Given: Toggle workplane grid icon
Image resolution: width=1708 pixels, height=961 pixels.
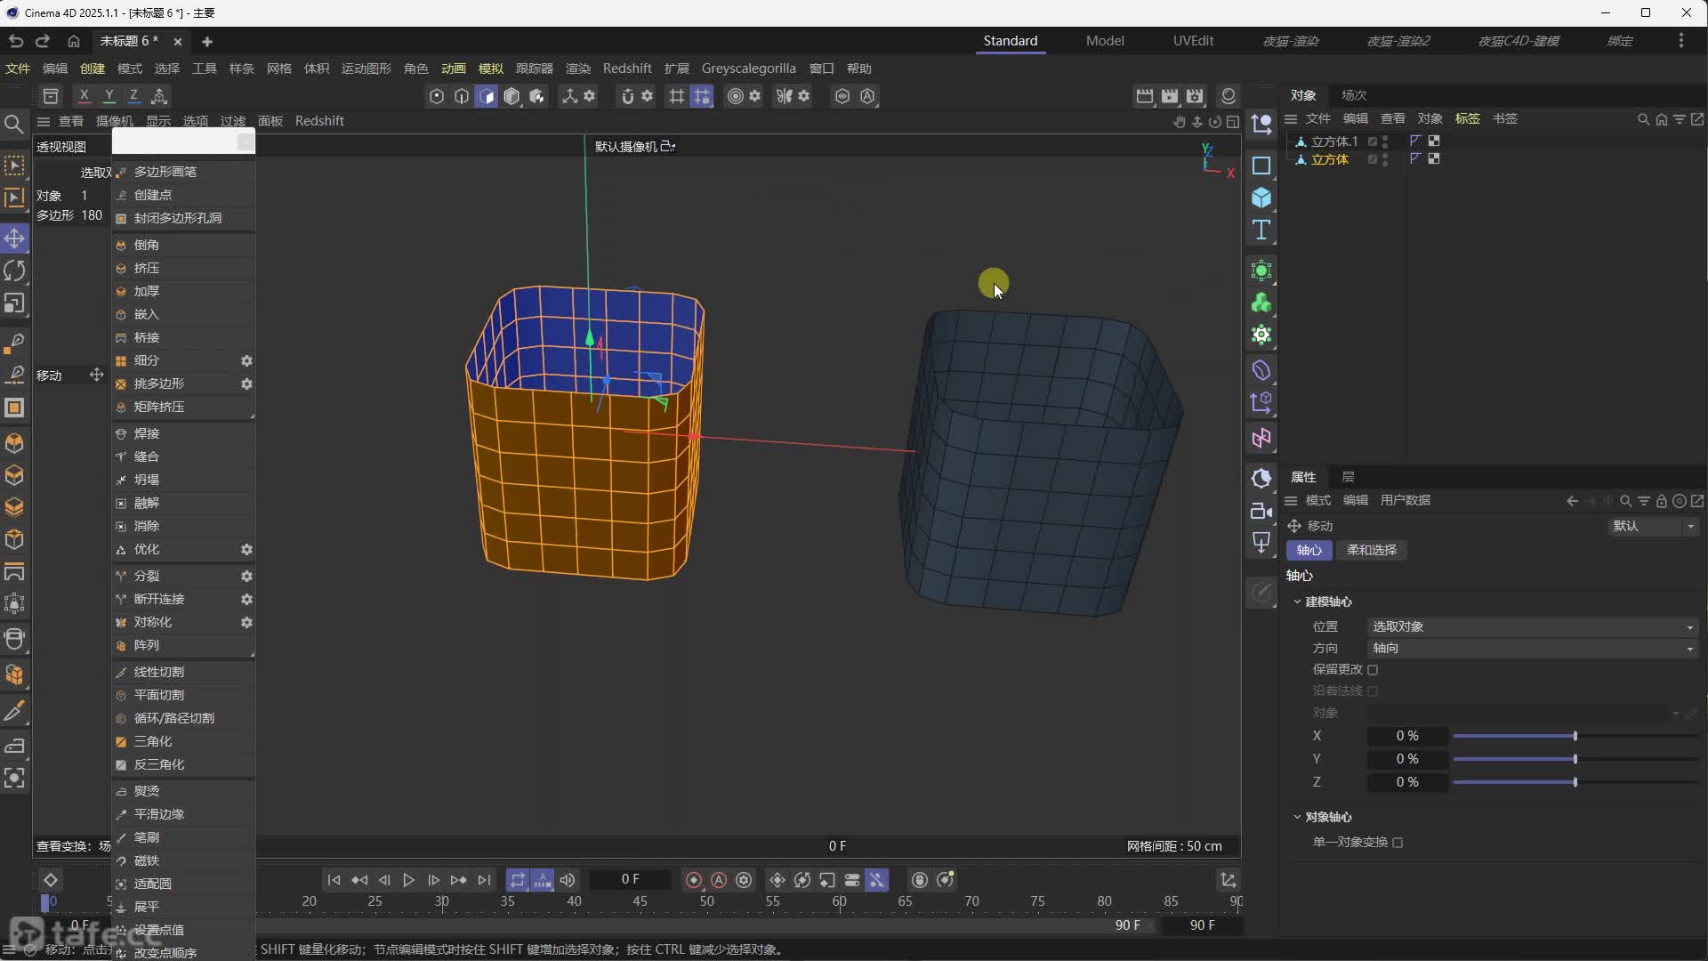Looking at the screenshot, I should [677, 96].
